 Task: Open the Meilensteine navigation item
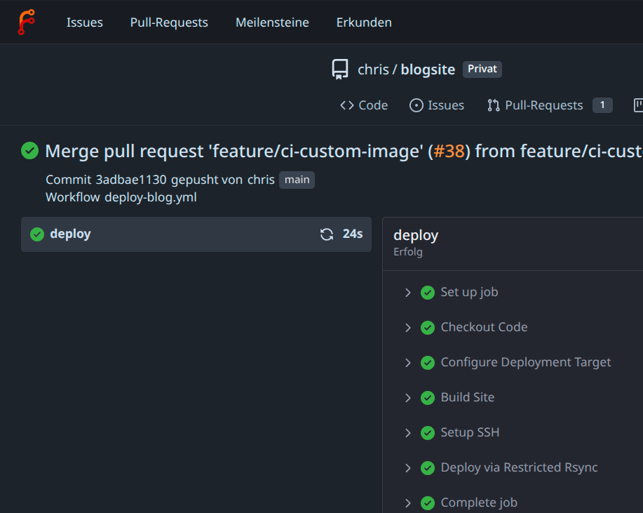pos(272,22)
